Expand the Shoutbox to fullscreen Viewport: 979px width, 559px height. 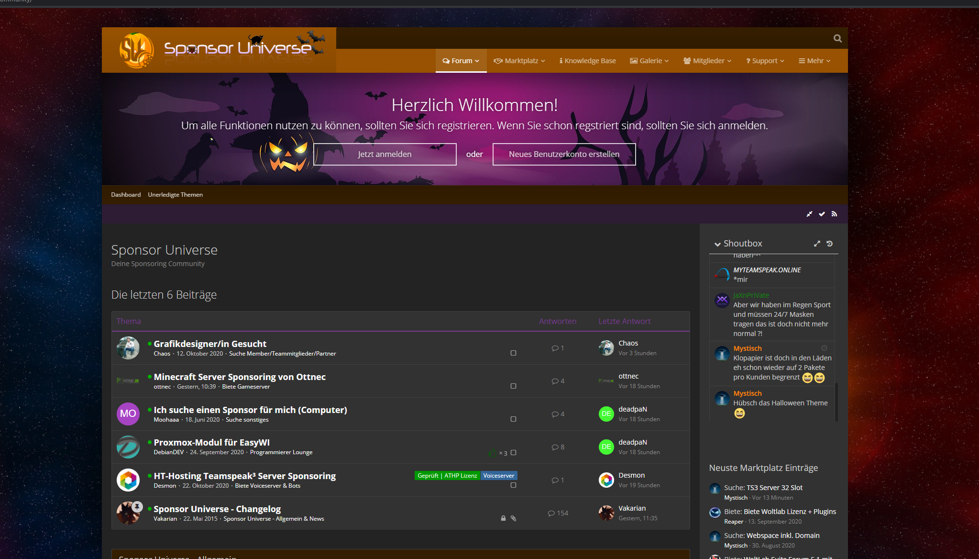(817, 244)
